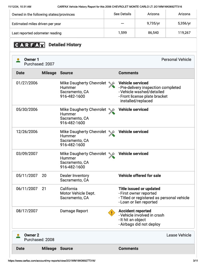Click the wrench icon for 05/30/2006 service
This screenshot has width=206, height=267.
111,111
